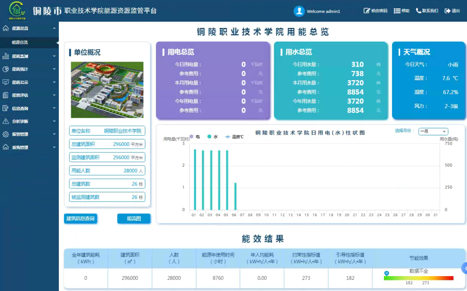Viewport: 467px width, 291px height.
Task: Expand the 信息查询 menu chevron
Action: coord(54,108)
